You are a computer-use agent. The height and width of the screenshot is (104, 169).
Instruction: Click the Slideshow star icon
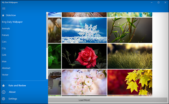[3, 15]
